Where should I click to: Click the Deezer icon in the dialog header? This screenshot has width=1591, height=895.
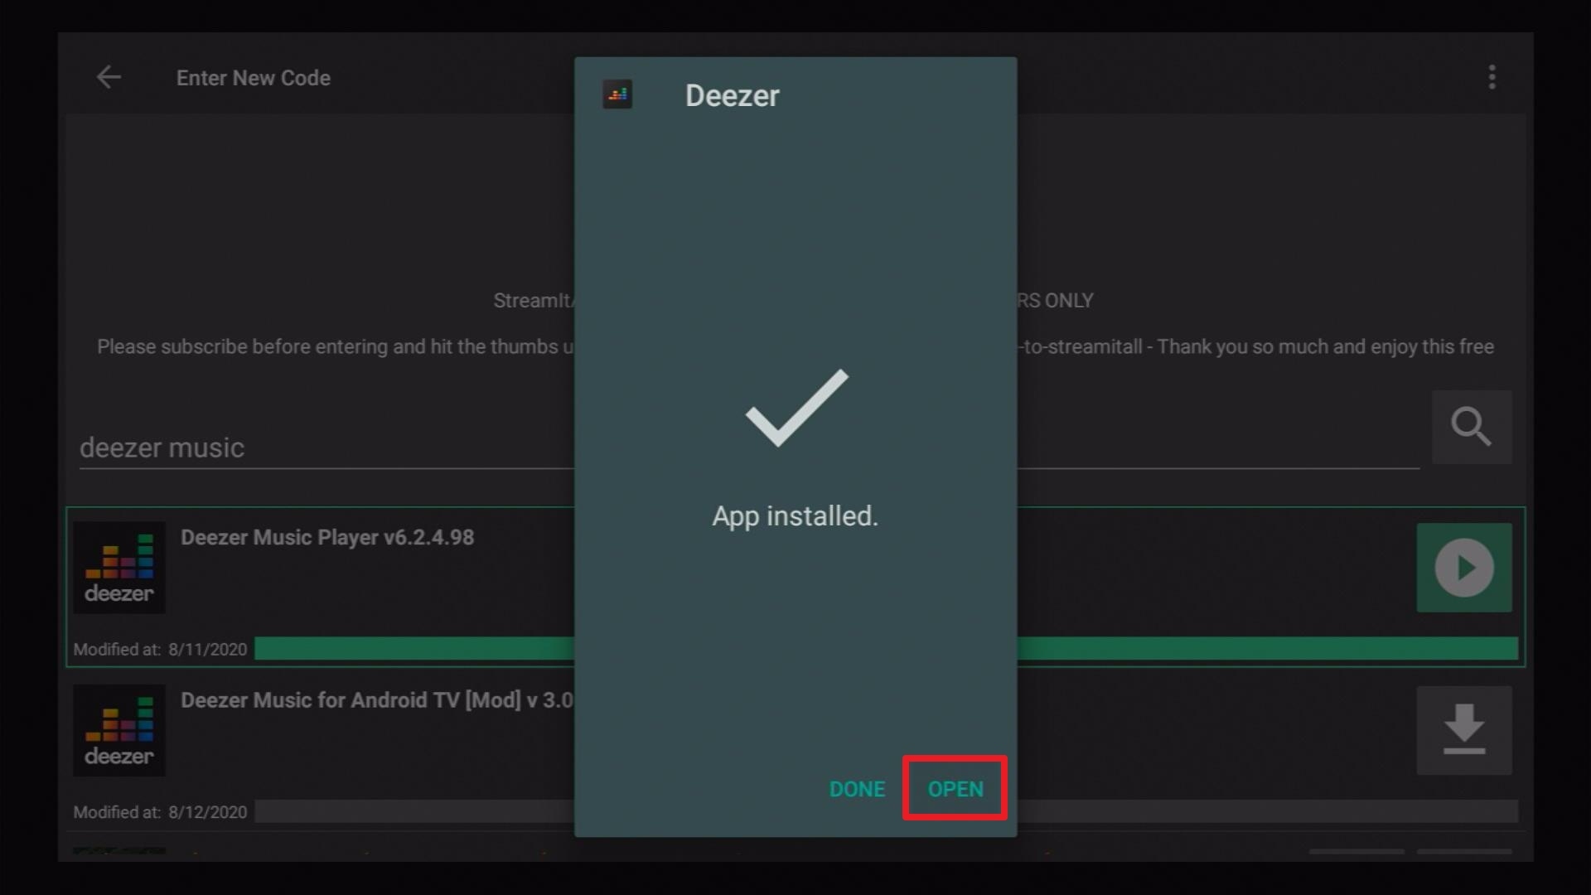pyautogui.click(x=617, y=94)
